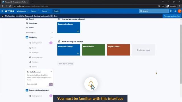Image resolution: width=182 pixels, height=102 pixels.
Task: Click the Incognito profile indicator
Action: (171, 6)
